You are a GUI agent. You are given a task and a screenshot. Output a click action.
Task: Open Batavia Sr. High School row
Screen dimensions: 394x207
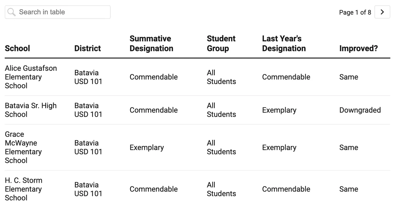pos(31,110)
